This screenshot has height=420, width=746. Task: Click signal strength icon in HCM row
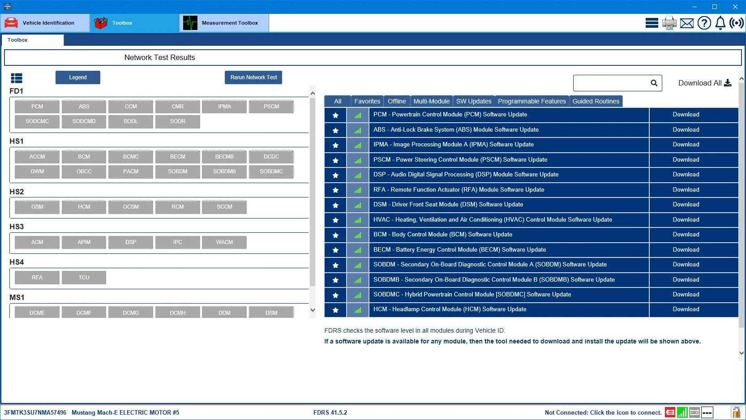pos(358,310)
